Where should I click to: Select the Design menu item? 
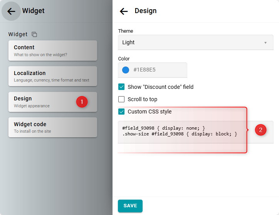click(42, 102)
